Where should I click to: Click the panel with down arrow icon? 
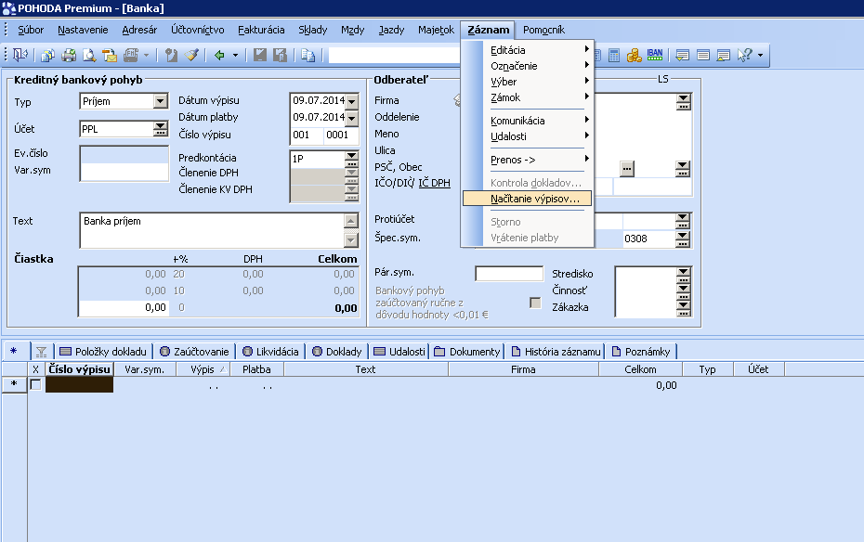tap(682, 55)
